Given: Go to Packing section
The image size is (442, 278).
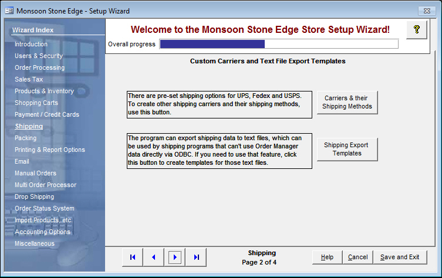Looking at the screenshot, I should (25, 138).
